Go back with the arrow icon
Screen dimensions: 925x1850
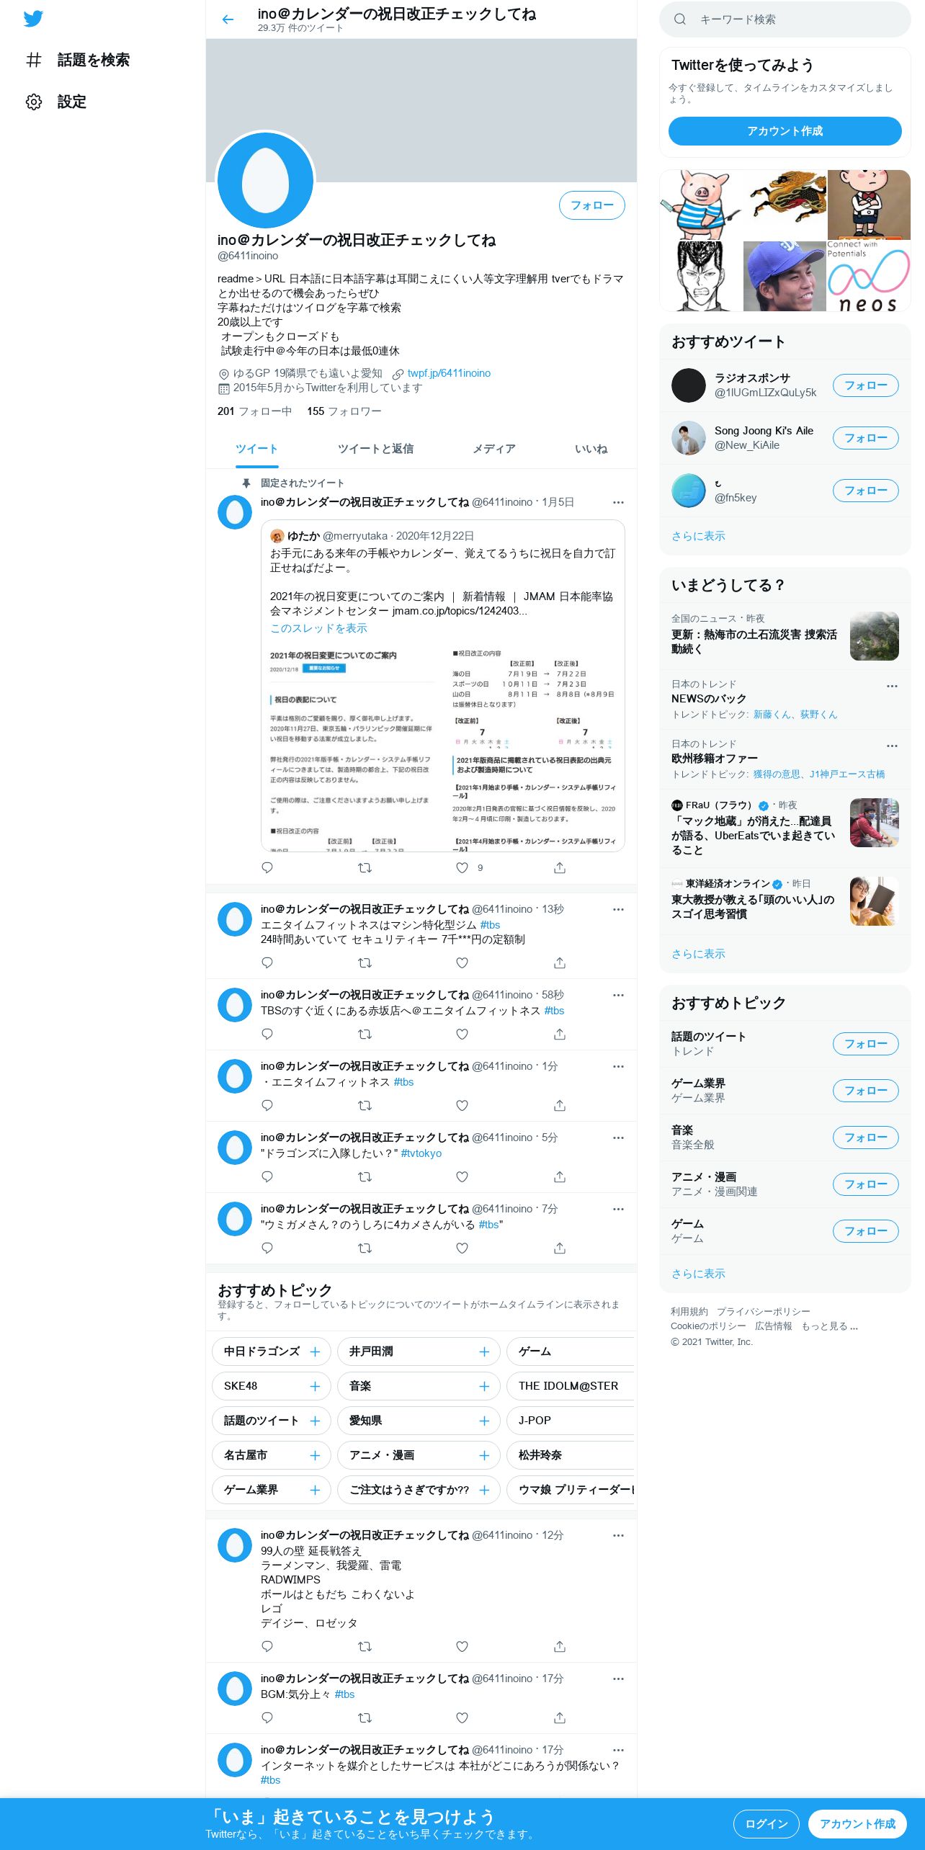click(228, 19)
